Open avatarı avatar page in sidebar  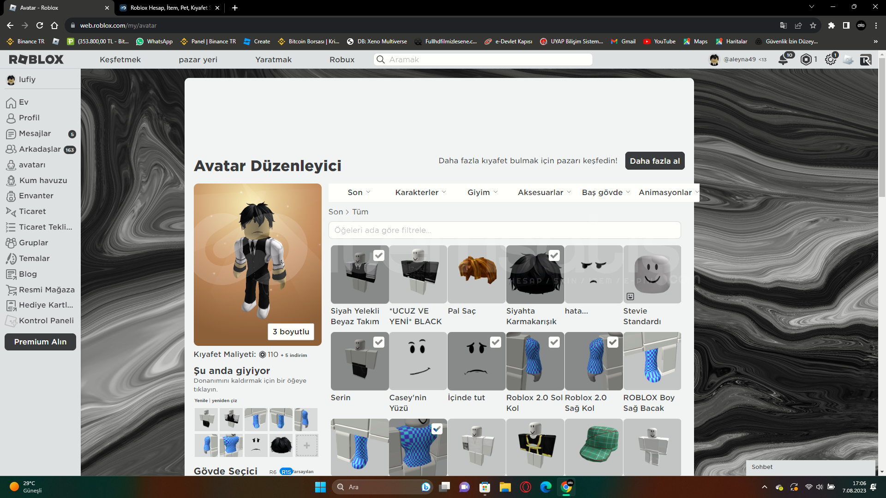25,165
